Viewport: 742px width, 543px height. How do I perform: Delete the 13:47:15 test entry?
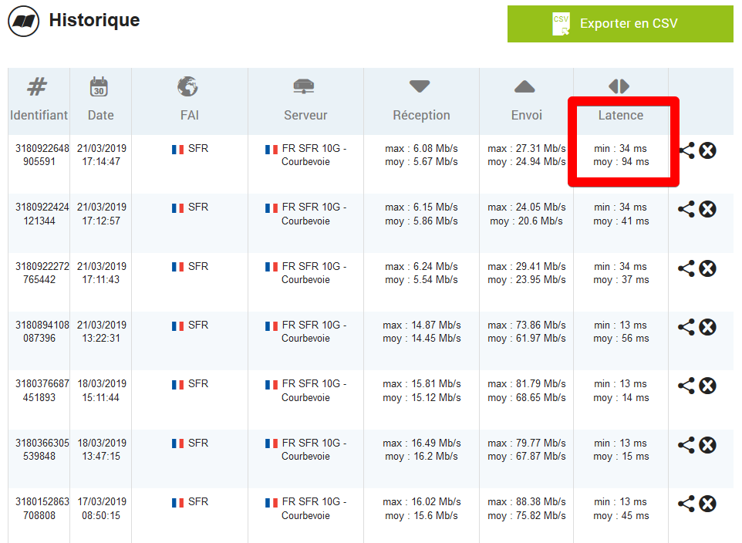pos(707,445)
